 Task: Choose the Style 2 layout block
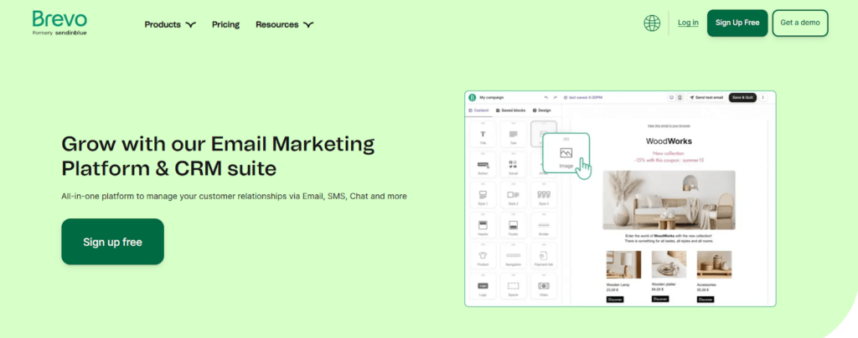click(x=514, y=196)
